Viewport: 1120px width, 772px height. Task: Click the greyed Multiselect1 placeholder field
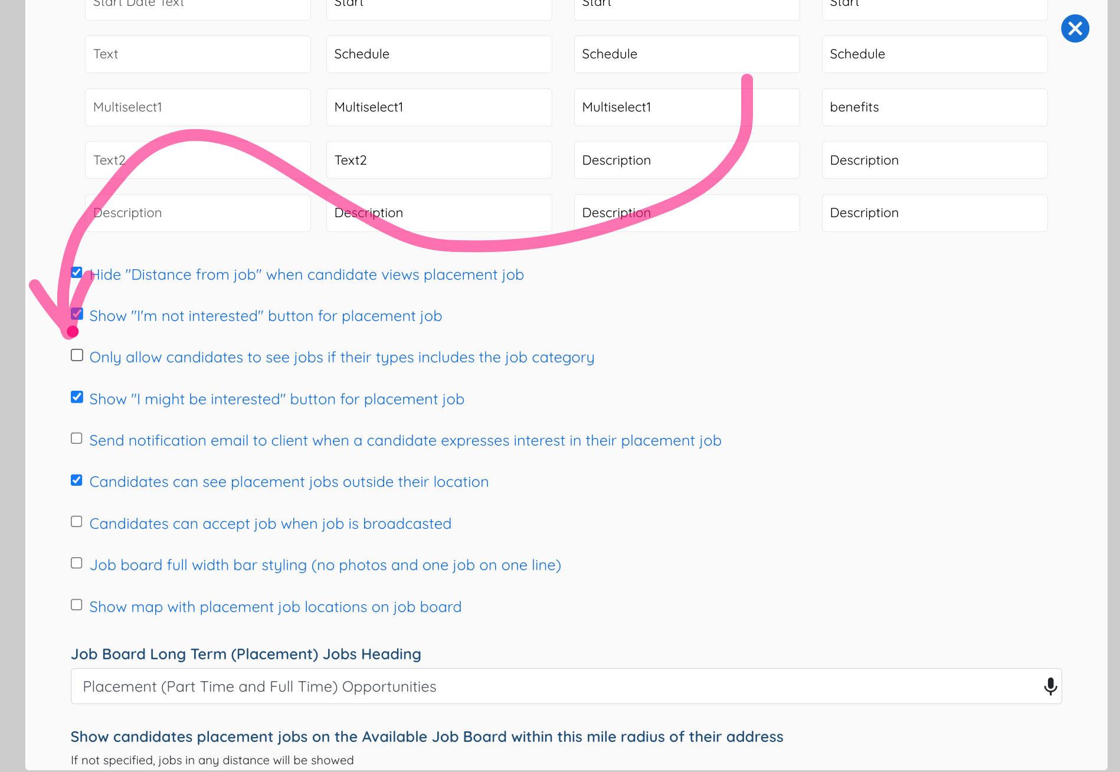[198, 107]
